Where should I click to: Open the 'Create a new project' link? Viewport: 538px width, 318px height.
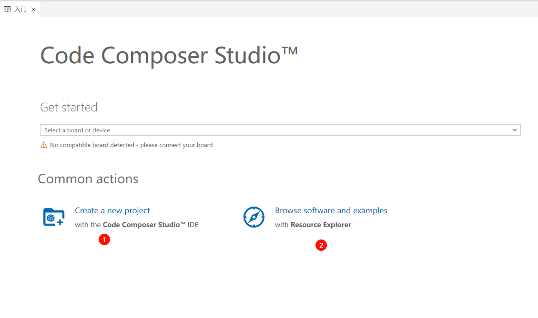point(112,210)
